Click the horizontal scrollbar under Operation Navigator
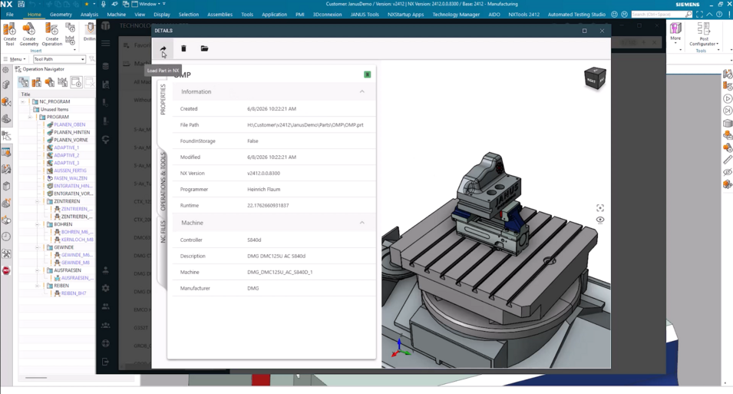This screenshot has width=733, height=394. [x=36, y=378]
